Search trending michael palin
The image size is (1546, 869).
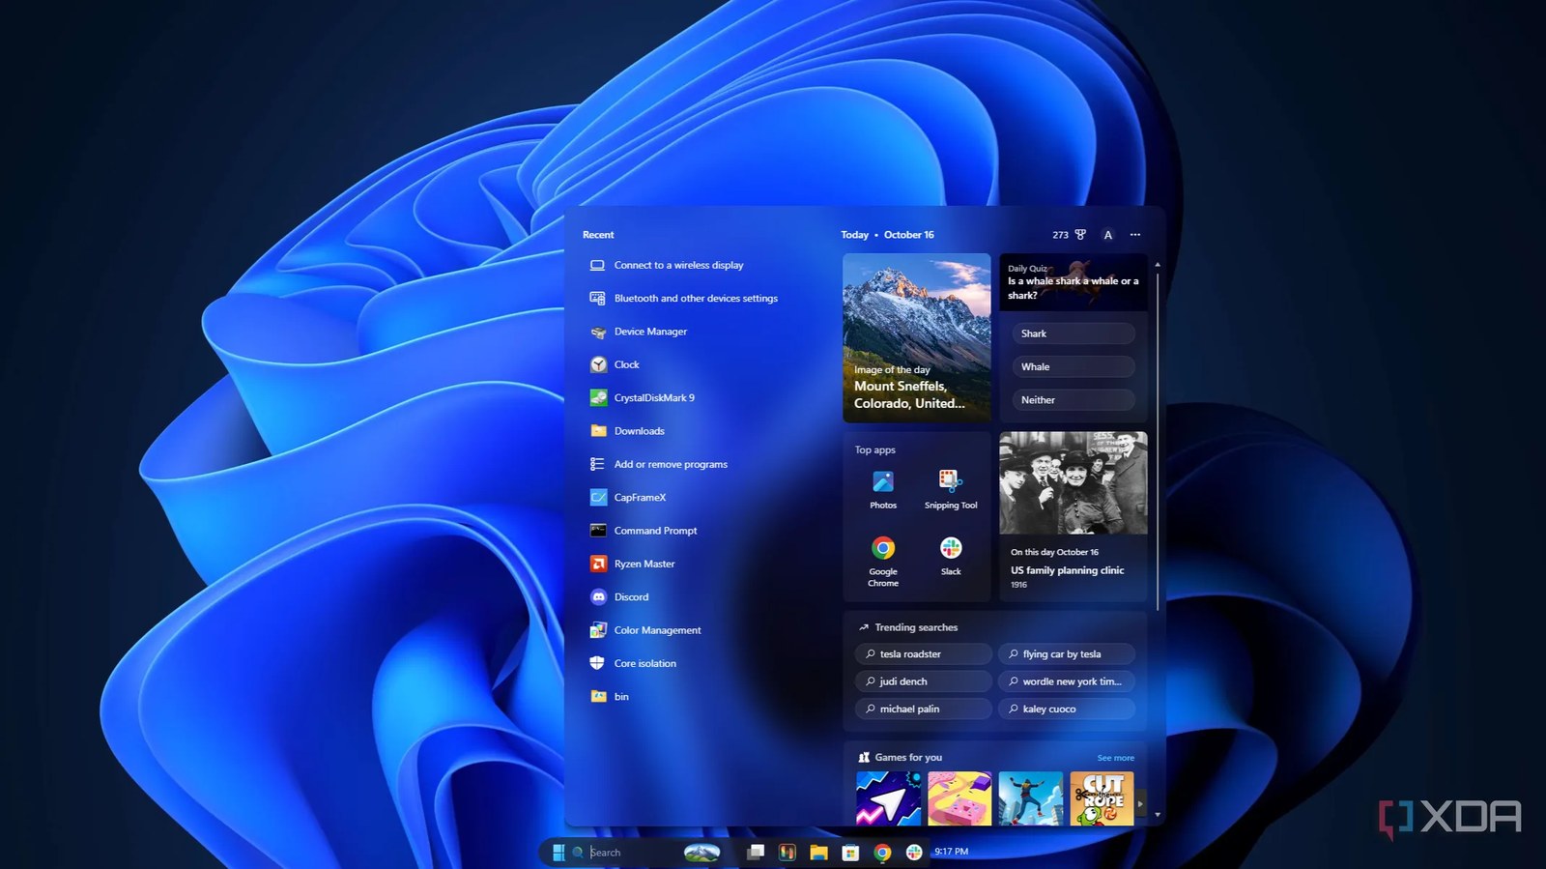click(923, 709)
